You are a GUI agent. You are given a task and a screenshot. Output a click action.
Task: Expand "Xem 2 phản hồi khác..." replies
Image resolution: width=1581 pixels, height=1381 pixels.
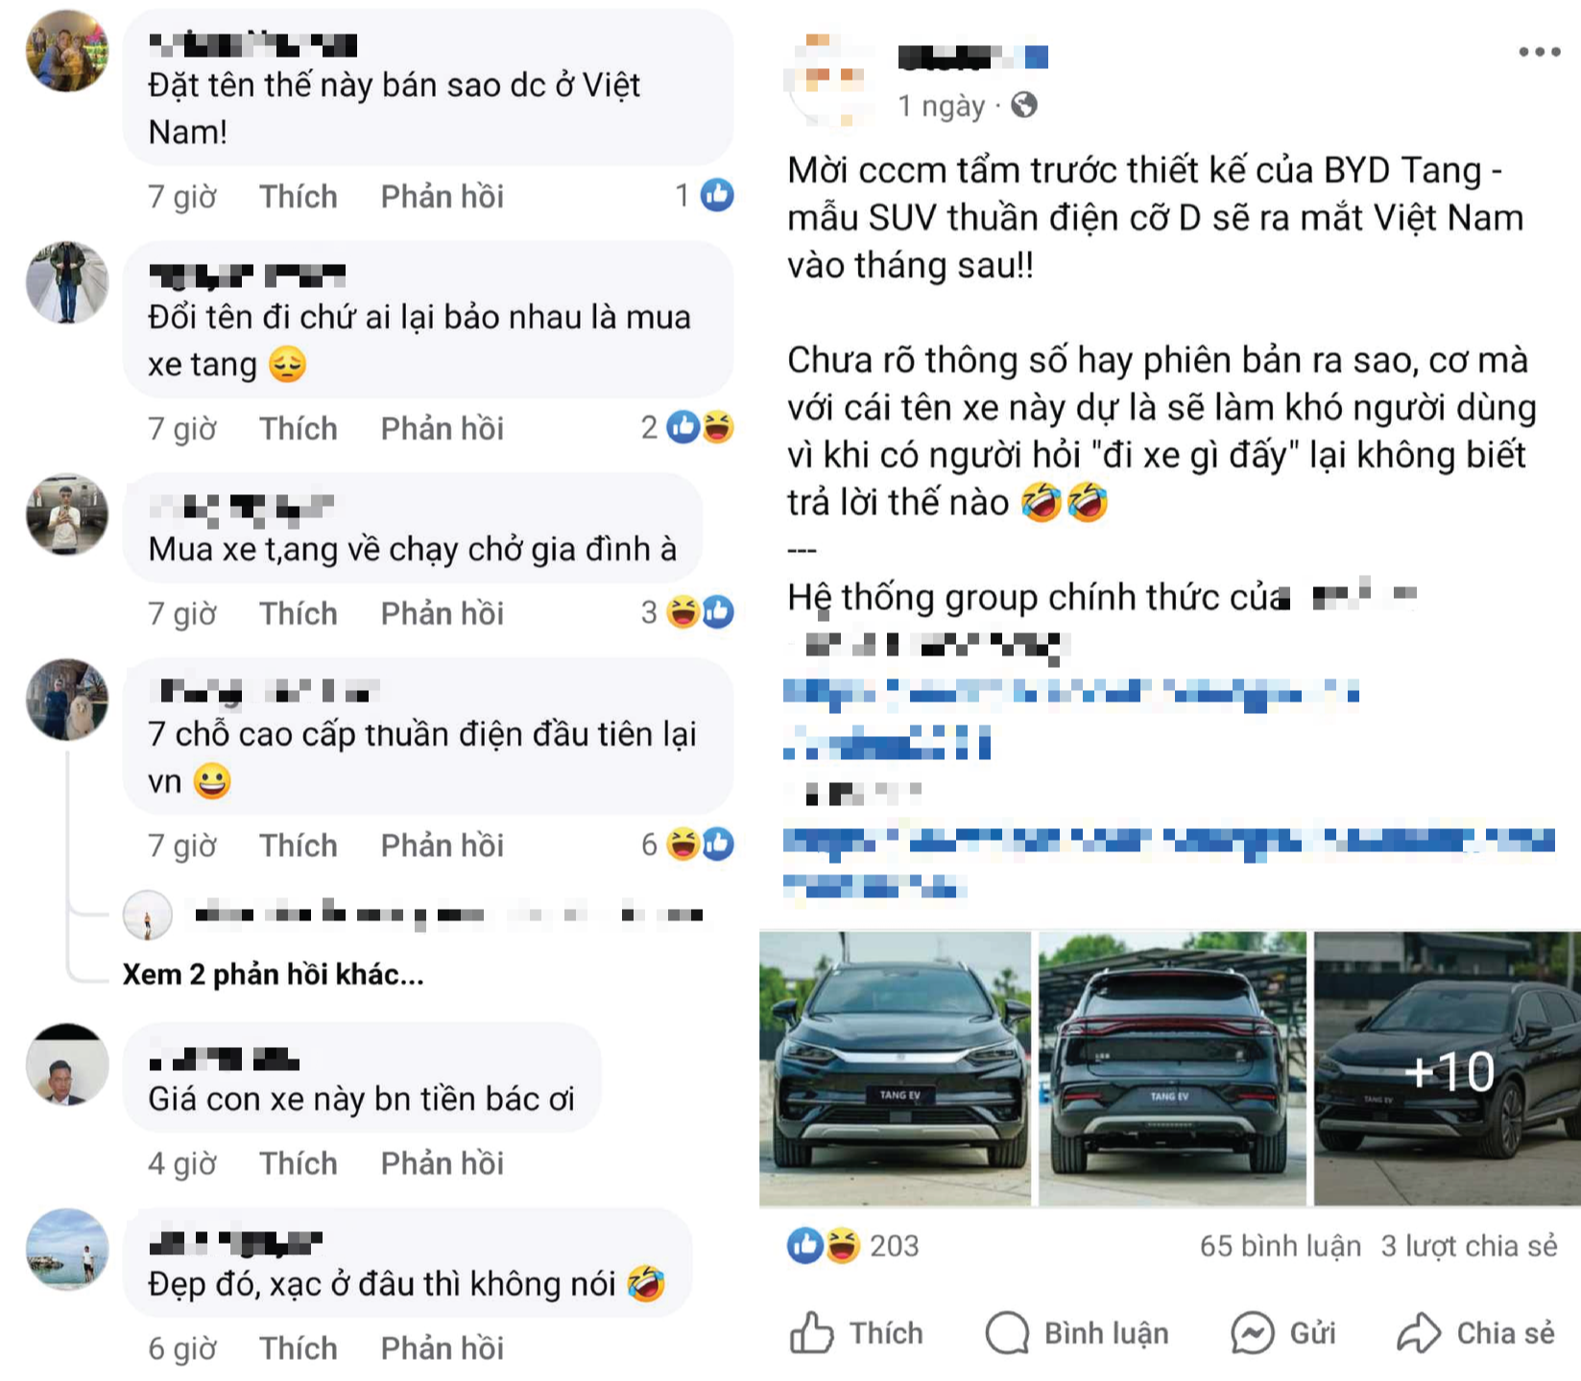coord(273,974)
